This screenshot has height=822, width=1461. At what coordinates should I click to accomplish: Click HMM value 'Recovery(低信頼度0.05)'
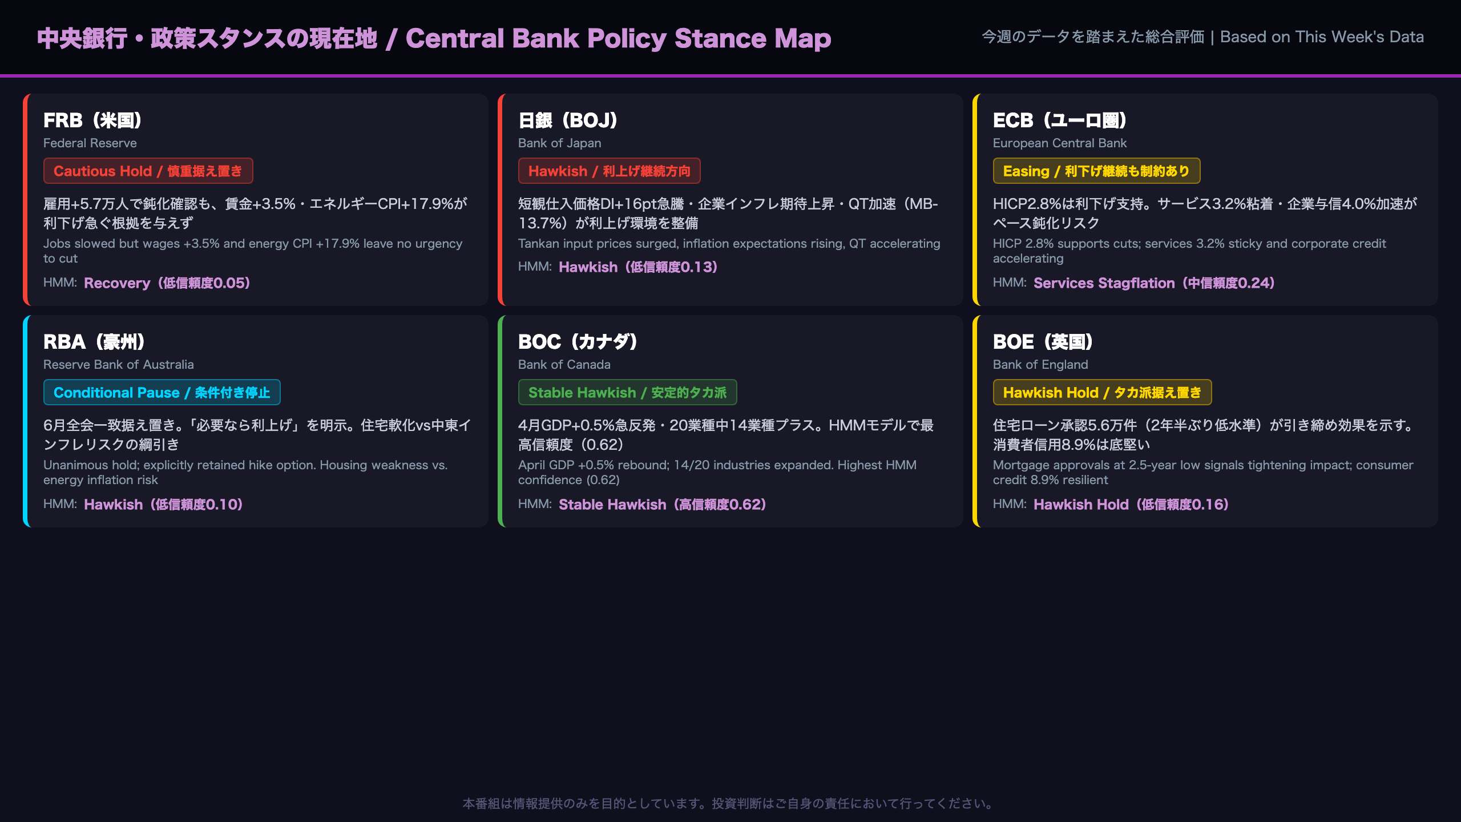click(167, 283)
